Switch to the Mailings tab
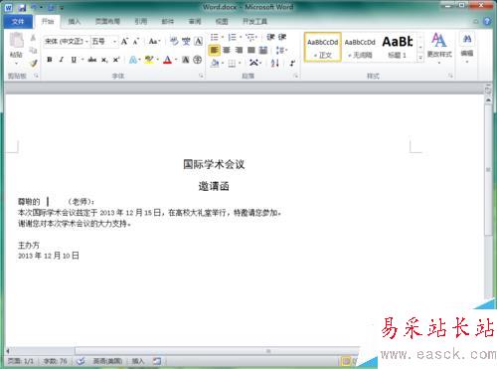Screen dimensions: 497x369 coord(168,22)
